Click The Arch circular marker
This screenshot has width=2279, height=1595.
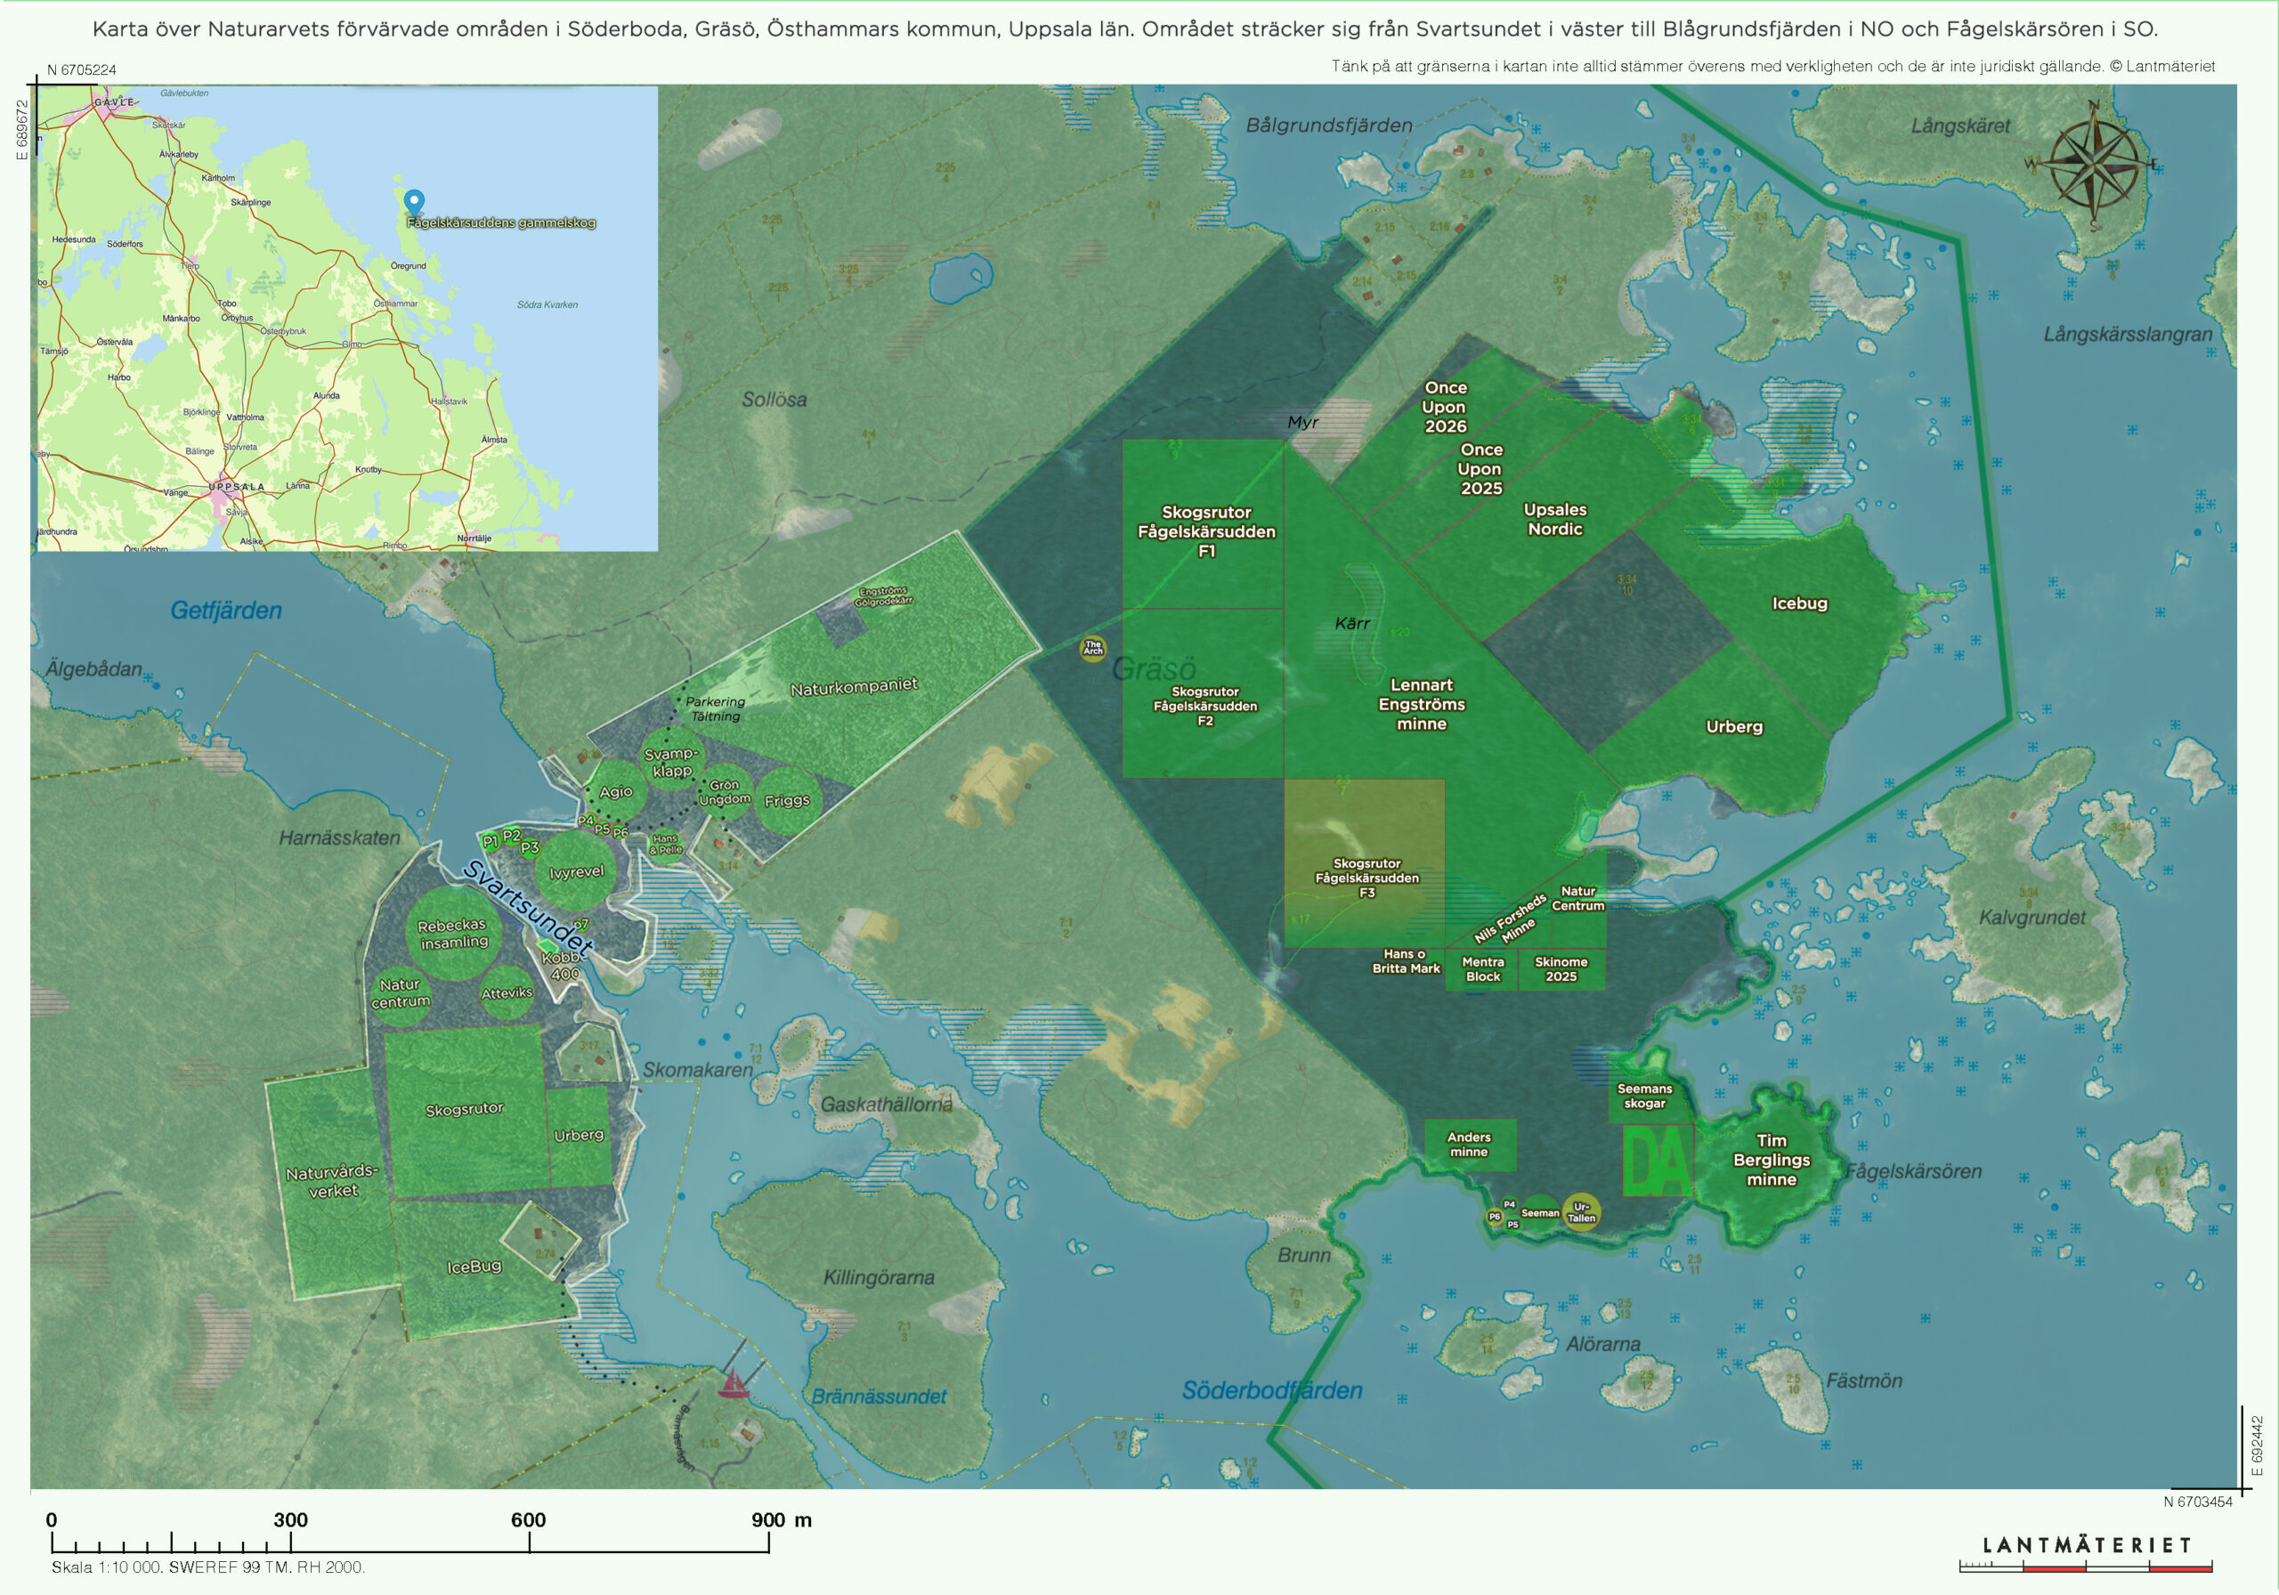[1093, 649]
